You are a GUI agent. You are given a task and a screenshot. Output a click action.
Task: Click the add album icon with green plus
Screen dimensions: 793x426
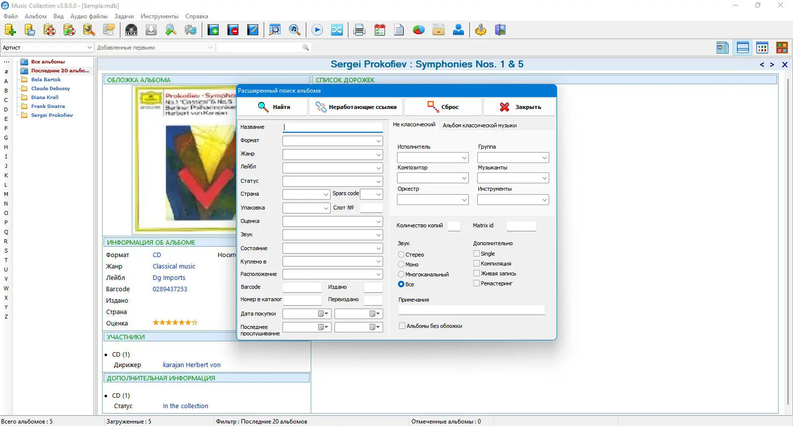[213, 30]
